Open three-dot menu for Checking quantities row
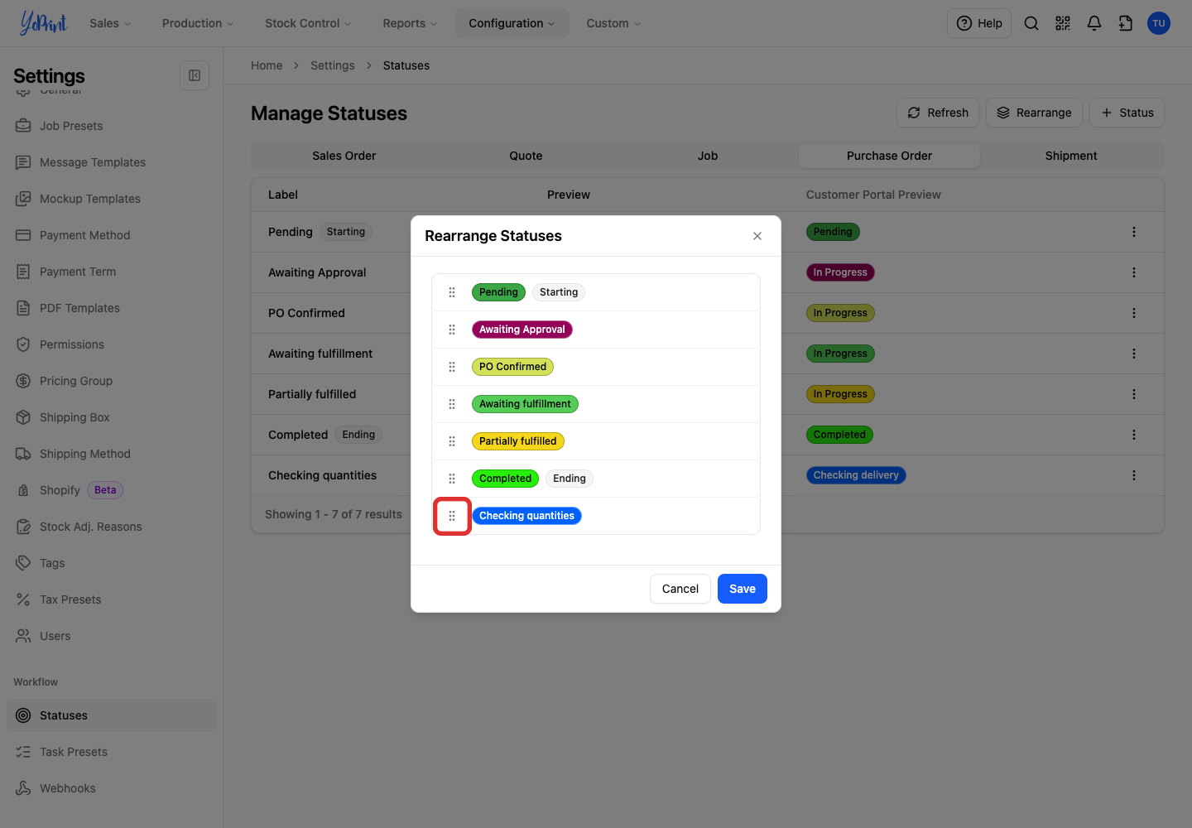Viewport: 1192px width, 828px height. pyautogui.click(x=1134, y=475)
